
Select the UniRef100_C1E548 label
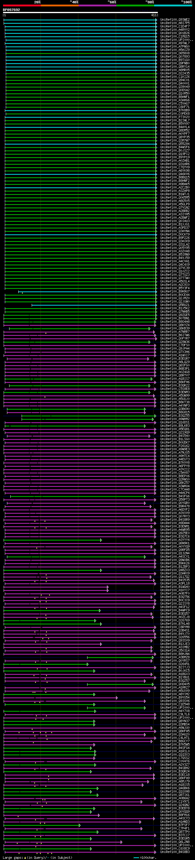pos(175,704)
